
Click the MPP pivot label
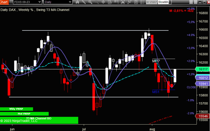[156, 61]
